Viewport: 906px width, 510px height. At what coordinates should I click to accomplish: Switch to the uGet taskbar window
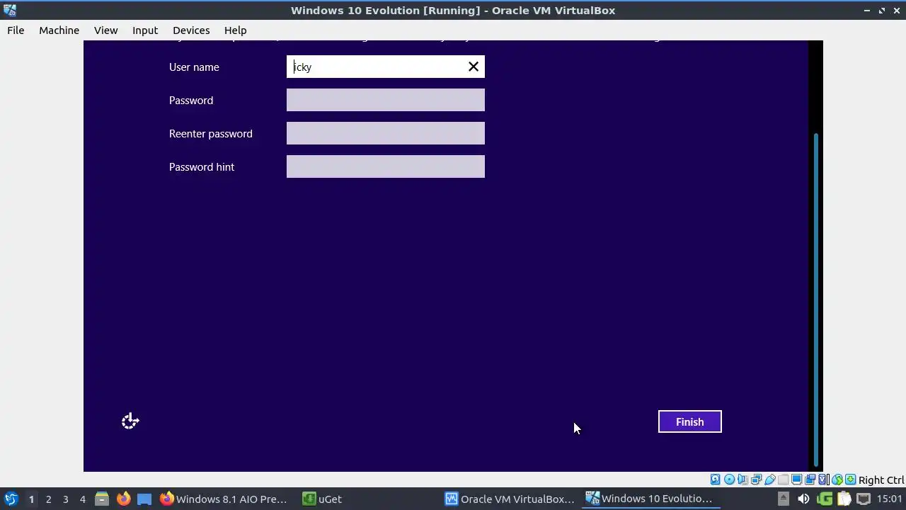tap(323, 499)
